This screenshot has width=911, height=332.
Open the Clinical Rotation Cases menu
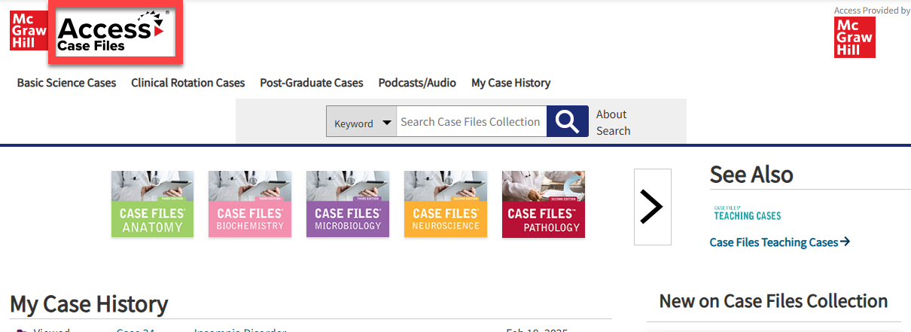[188, 83]
